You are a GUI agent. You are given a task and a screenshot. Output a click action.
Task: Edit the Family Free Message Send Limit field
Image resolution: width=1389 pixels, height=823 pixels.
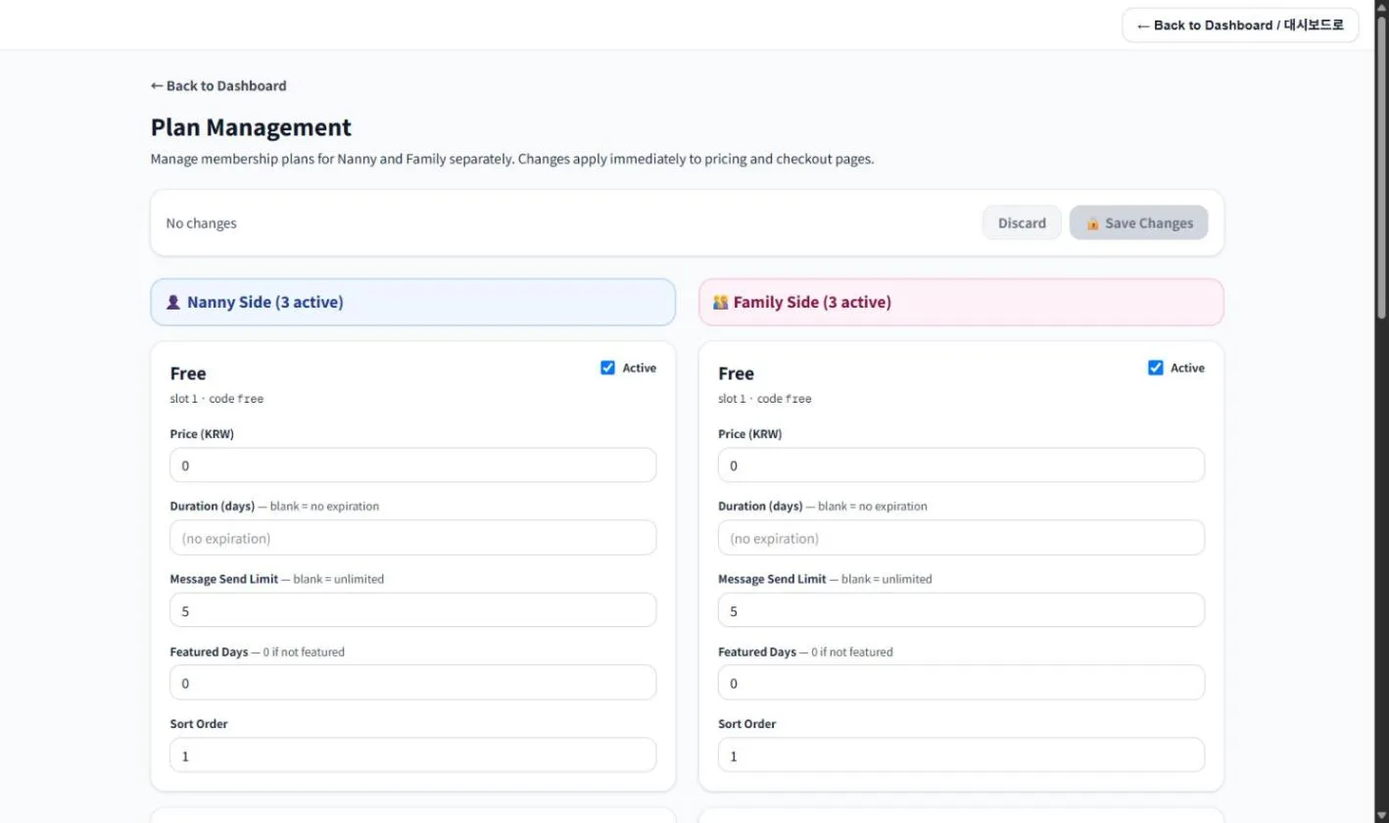coord(961,610)
